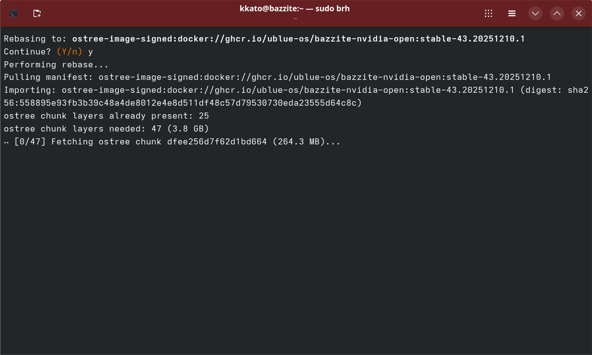Open a new terminal tab
Screen dimensions: 592x355
point(37,14)
